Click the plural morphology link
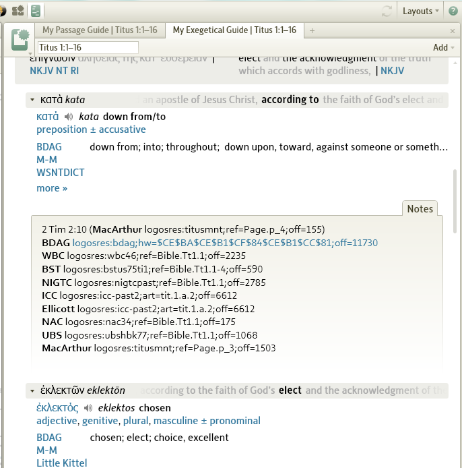The image size is (462, 468). 135,421
